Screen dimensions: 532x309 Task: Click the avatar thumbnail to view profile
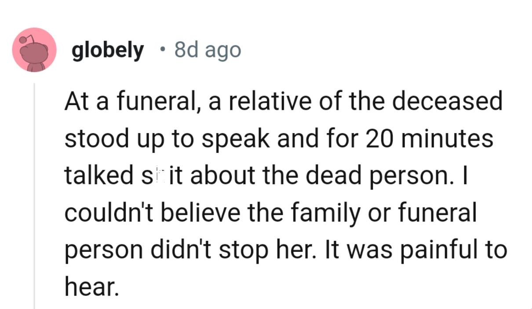tap(34, 49)
